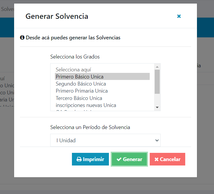Pick inscripciones nuevas Unica in the list
Screen dimensions: 214x194
pyautogui.click(x=102, y=105)
